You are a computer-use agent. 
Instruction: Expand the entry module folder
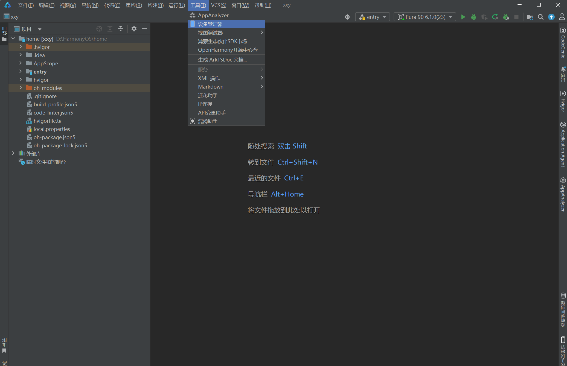[x=21, y=71]
